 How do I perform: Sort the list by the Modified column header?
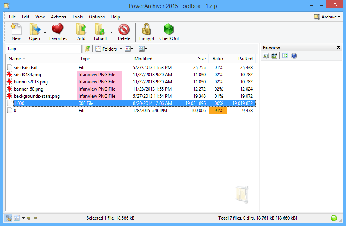(x=155, y=58)
